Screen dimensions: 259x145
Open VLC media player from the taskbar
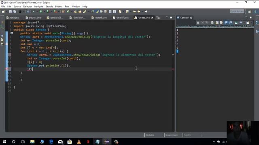click(79, 141)
